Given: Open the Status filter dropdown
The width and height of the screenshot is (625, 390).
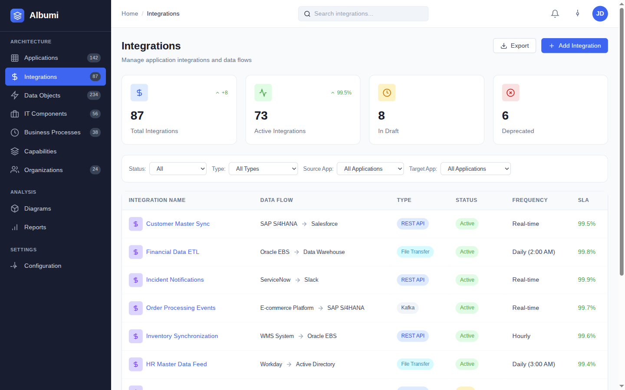Looking at the screenshot, I should 178,169.
